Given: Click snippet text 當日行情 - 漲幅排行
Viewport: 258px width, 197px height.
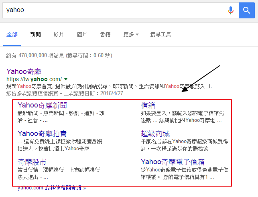Looking at the screenshot, I should coord(41,170).
